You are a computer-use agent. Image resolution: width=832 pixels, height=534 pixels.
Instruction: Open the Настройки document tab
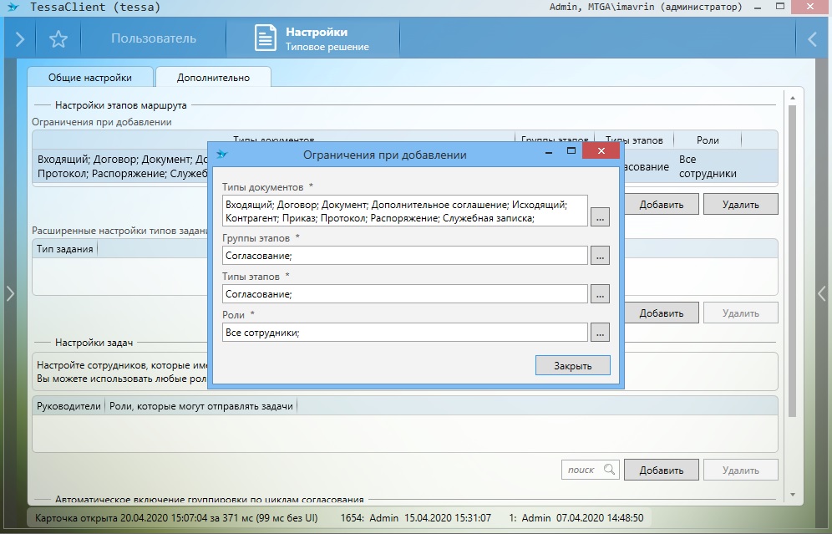(x=313, y=39)
